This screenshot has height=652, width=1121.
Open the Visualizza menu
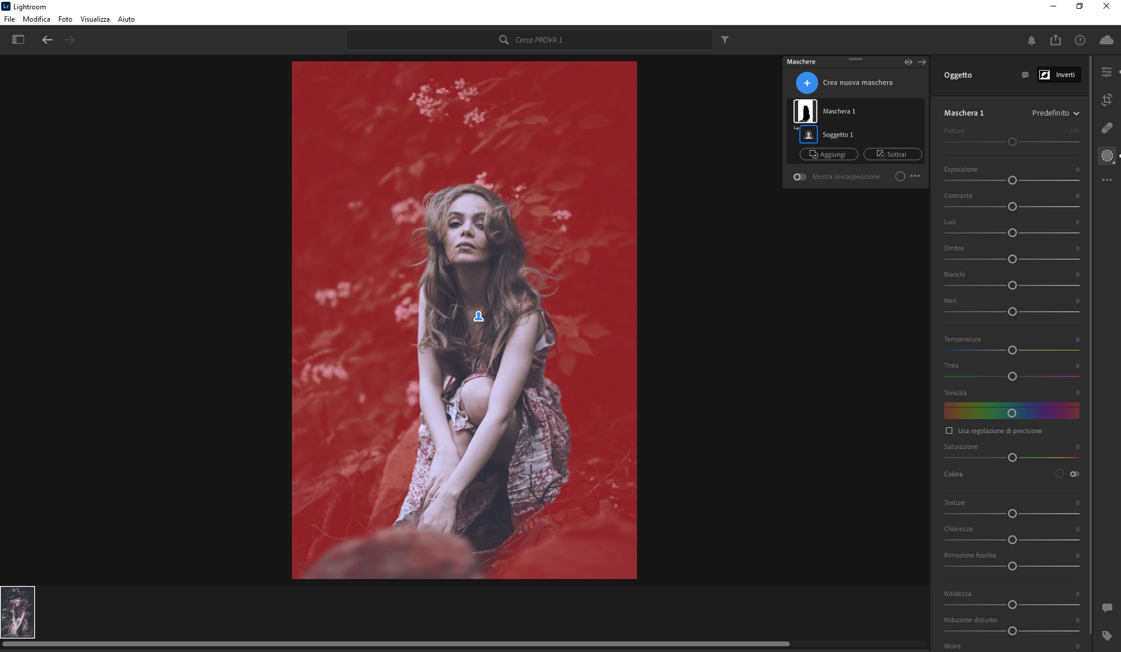(95, 19)
